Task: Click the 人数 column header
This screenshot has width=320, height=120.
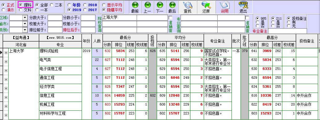Action: coord(97,41)
